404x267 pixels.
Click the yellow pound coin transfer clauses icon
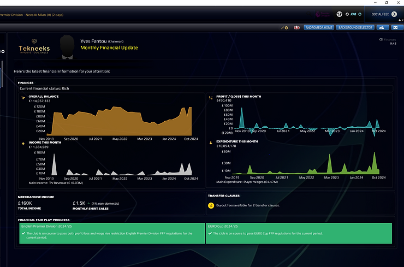(x=211, y=205)
